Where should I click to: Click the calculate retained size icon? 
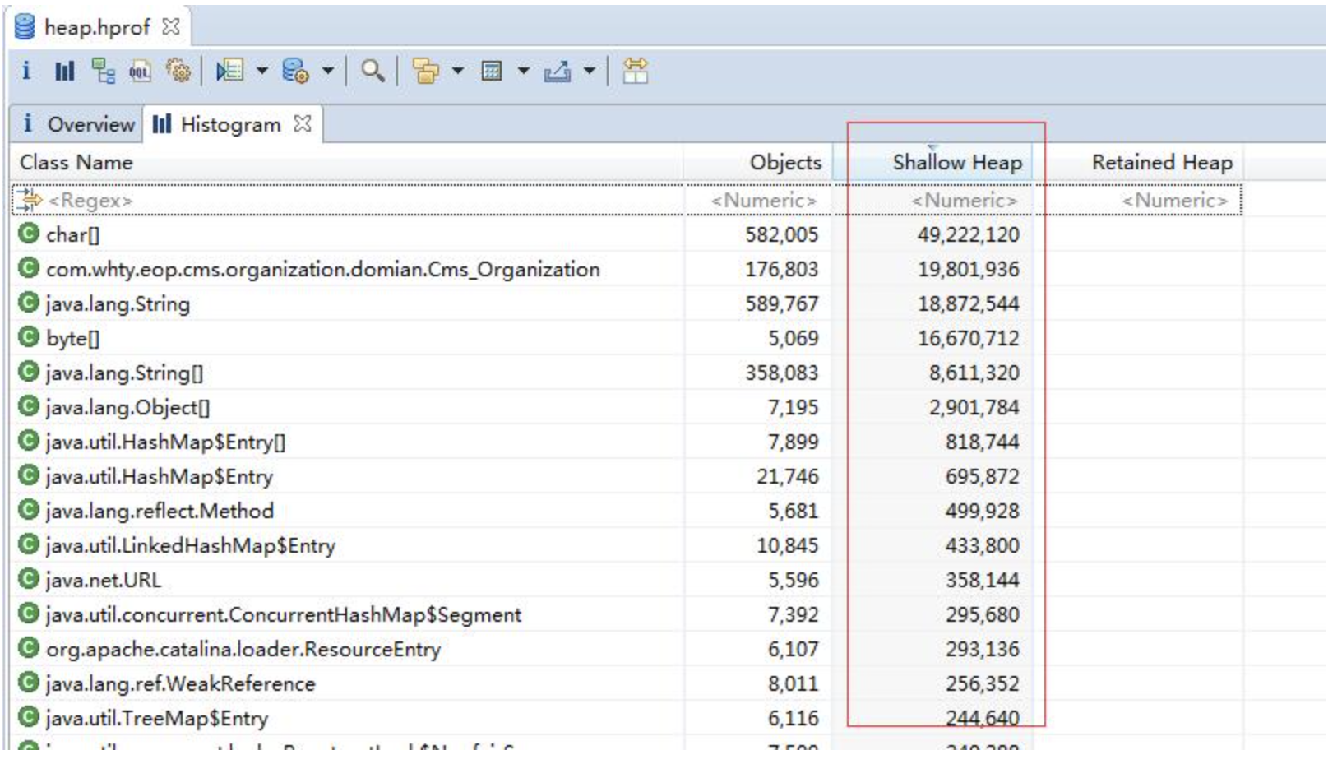click(492, 72)
